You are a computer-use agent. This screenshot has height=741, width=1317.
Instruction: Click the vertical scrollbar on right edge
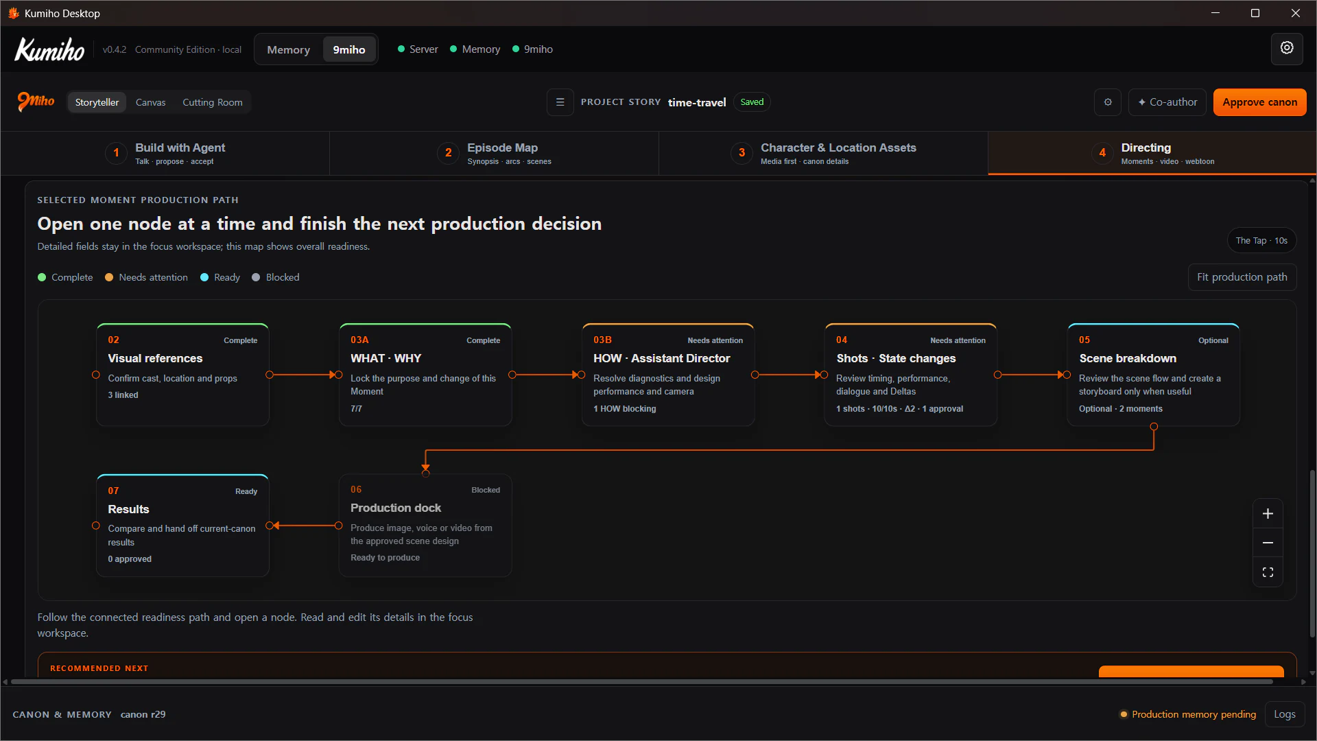coord(1312,552)
